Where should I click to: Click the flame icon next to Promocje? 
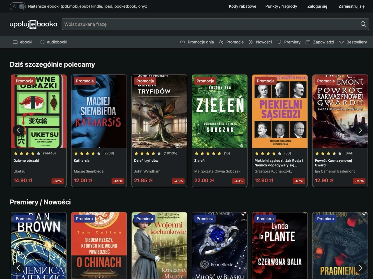click(x=221, y=42)
